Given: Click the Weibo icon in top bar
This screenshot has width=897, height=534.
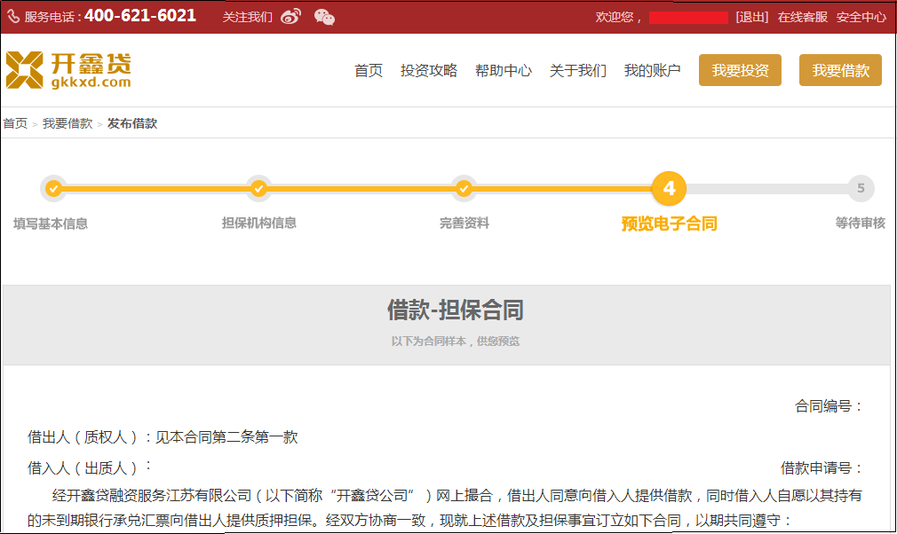Looking at the screenshot, I should click(290, 17).
